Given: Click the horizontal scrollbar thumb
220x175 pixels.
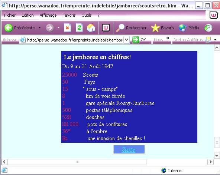Looking at the screenshot, I should point(77,162).
